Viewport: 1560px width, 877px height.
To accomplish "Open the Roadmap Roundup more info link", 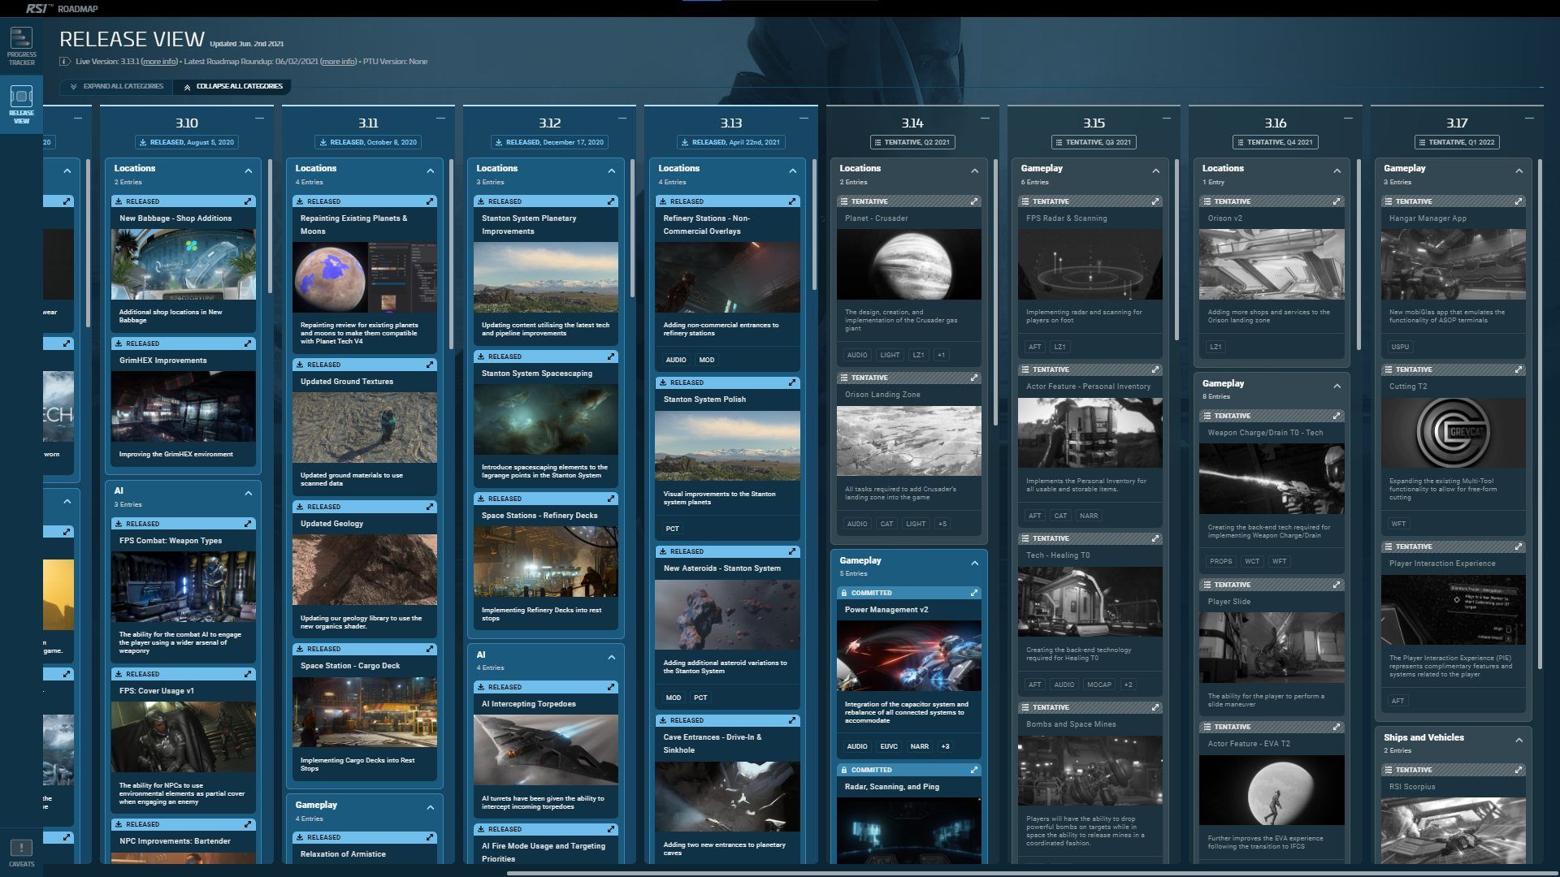I will (338, 62).
